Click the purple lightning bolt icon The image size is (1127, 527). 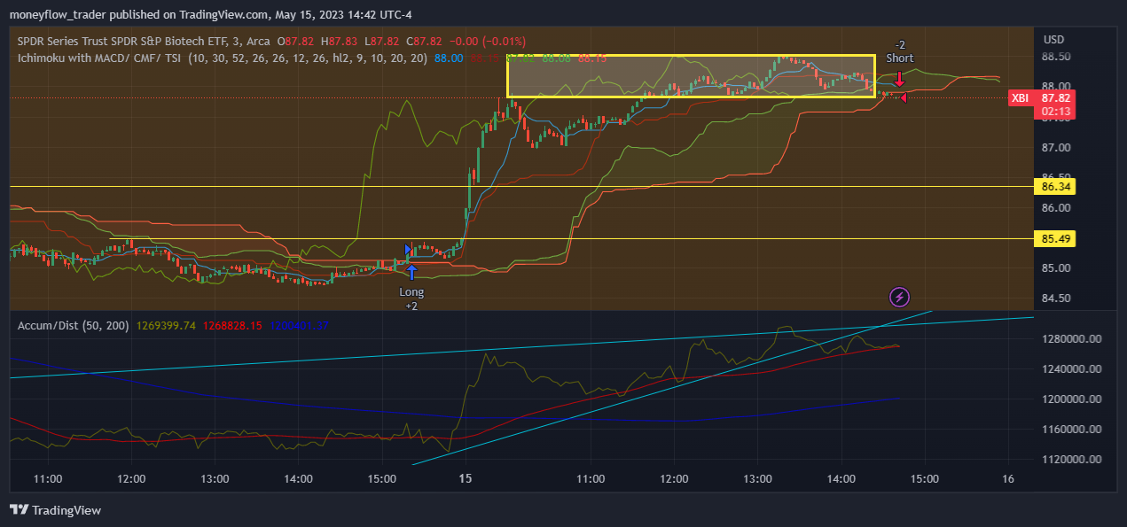coord(900,297)
